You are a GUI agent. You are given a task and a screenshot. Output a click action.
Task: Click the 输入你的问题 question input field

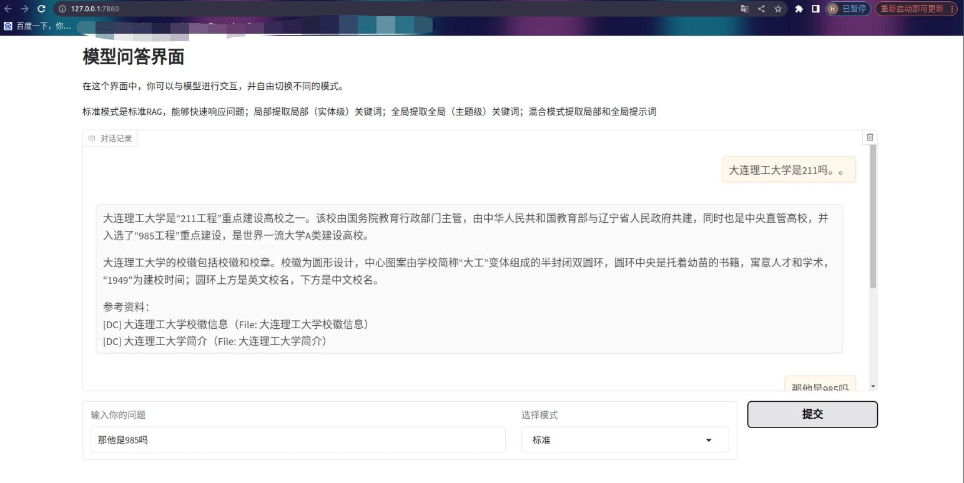(297, 440)
